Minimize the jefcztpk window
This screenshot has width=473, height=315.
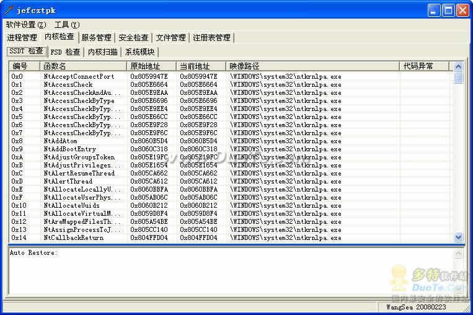(x=434, y=11)
